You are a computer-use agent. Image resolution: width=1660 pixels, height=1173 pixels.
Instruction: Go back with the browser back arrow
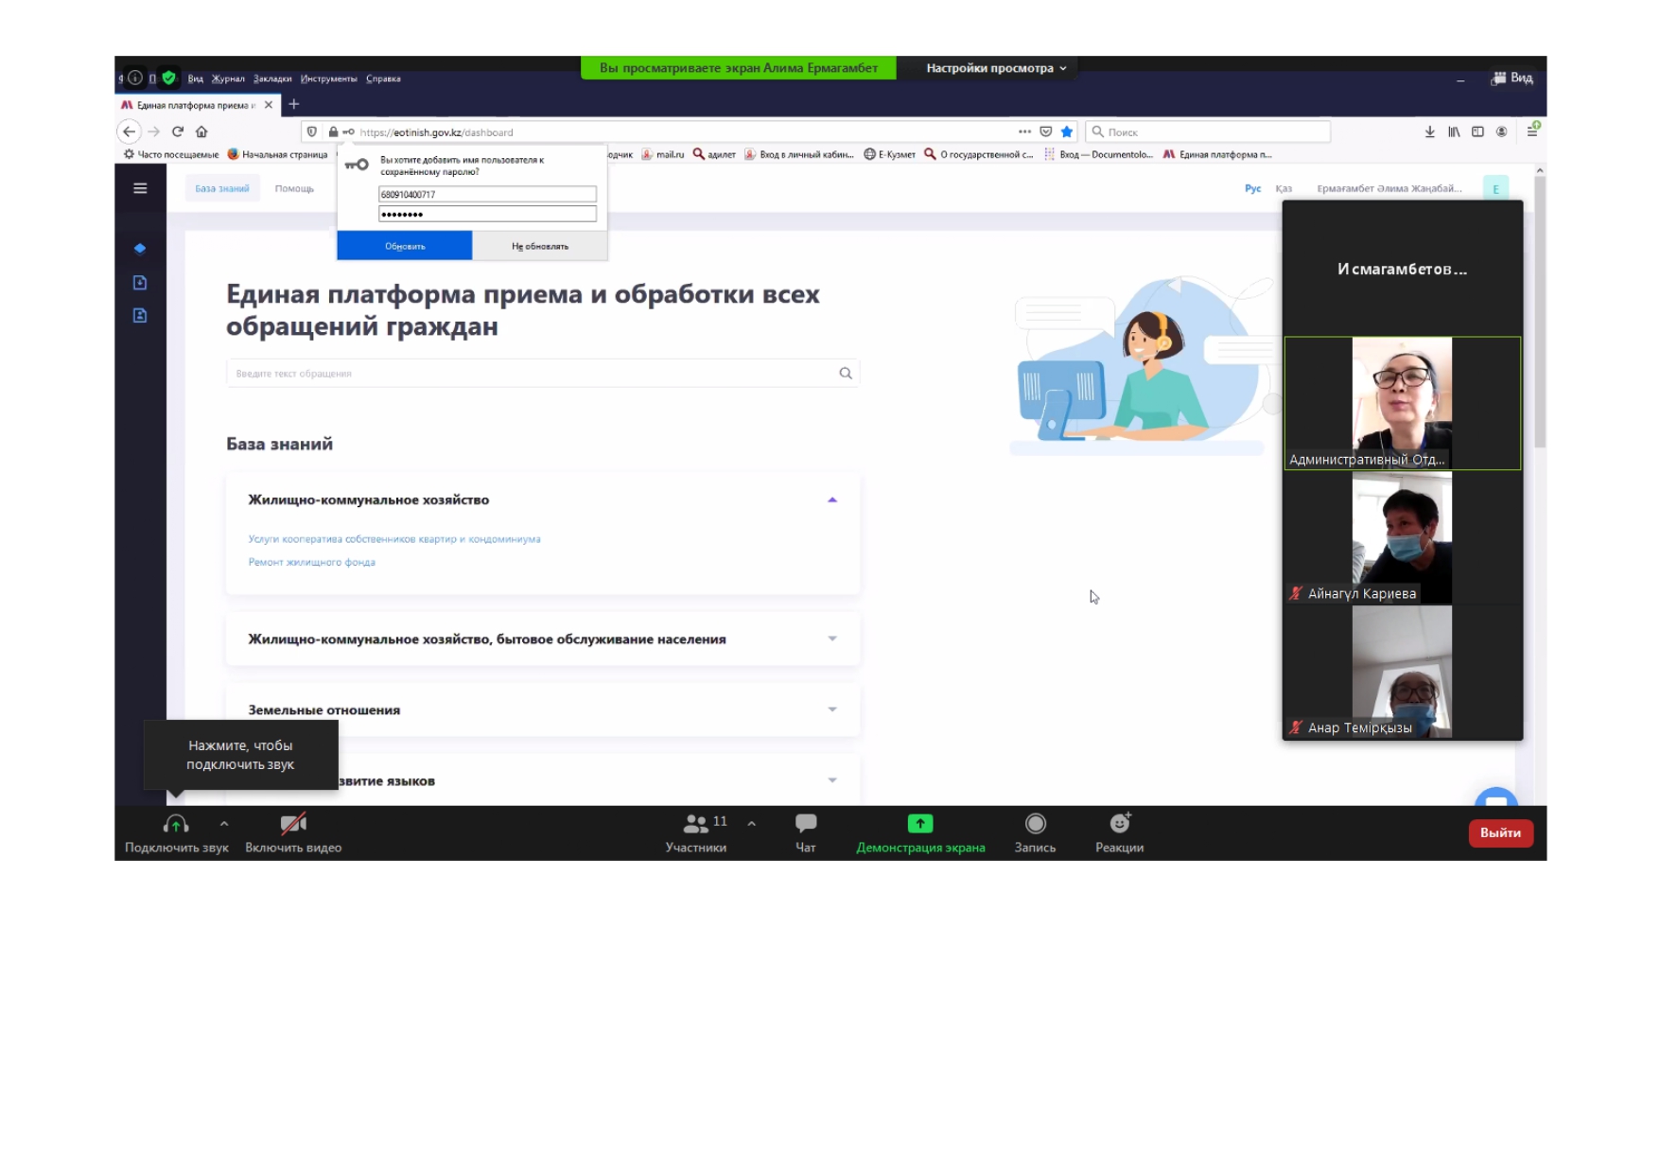(x=130, y=131)
